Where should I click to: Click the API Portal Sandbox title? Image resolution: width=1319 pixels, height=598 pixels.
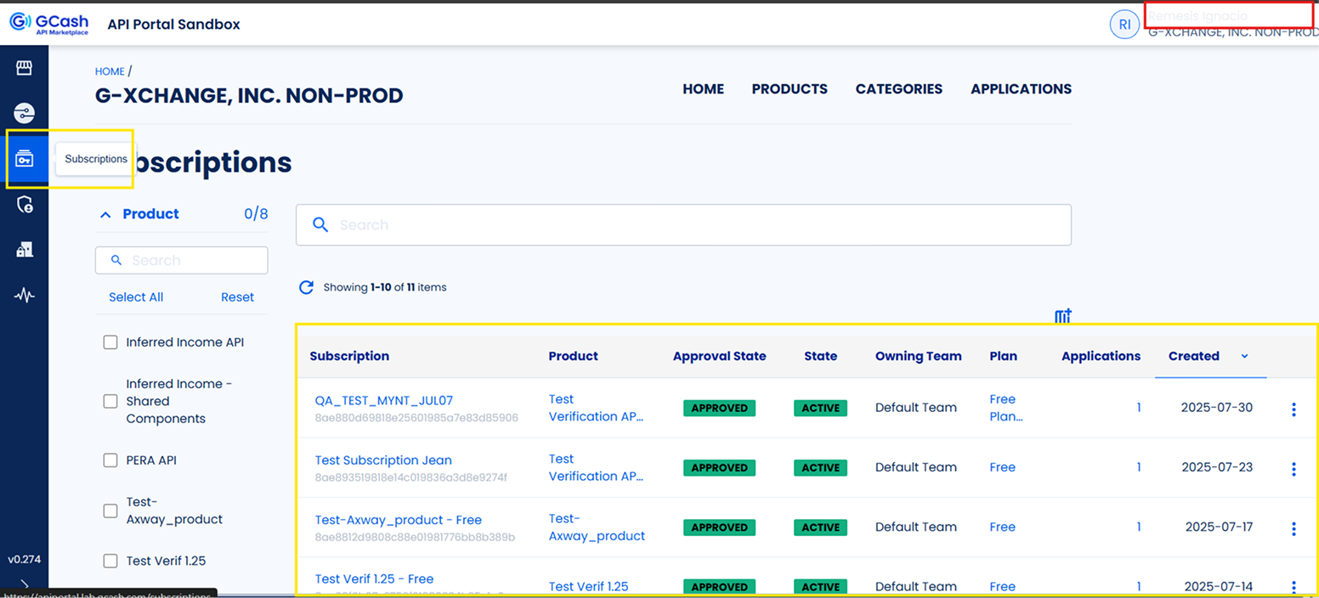[x=173, y=25]
